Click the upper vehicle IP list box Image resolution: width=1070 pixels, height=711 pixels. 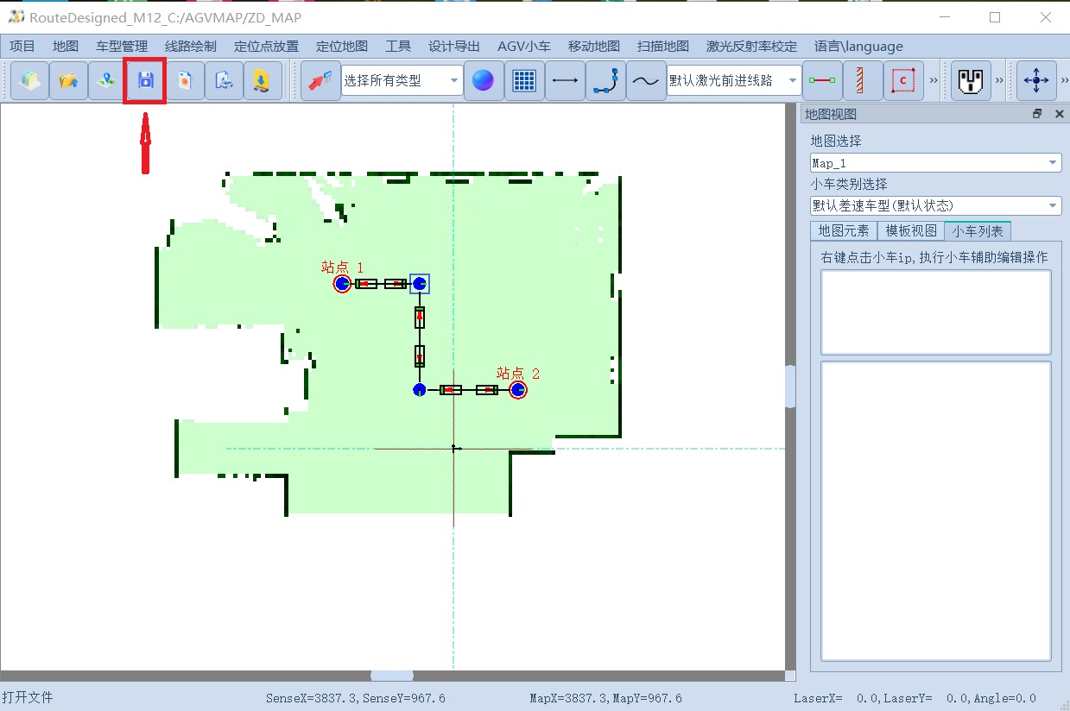[935, 312]
